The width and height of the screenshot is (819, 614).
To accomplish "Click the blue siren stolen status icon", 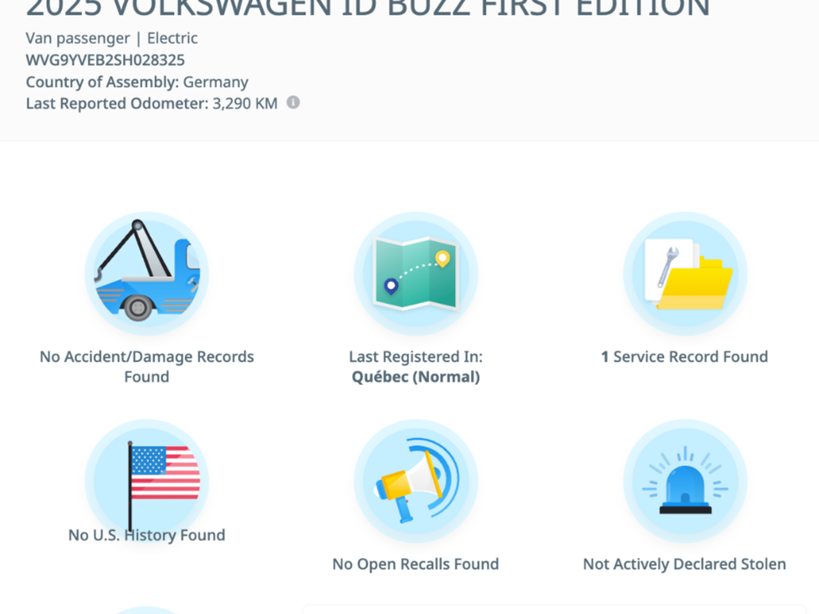I will tap(685, 481).
